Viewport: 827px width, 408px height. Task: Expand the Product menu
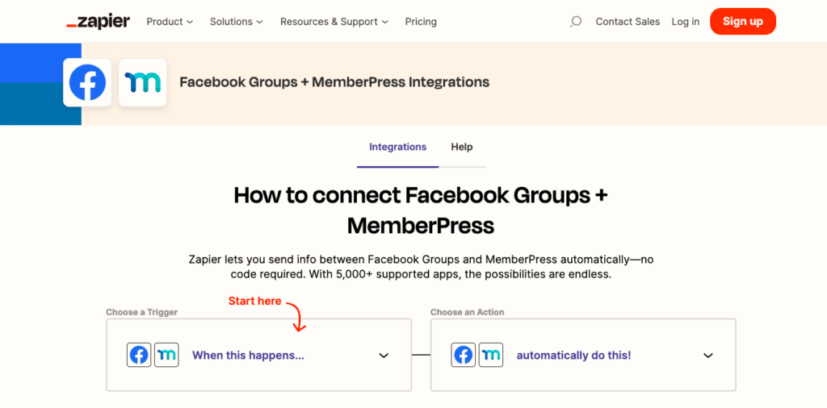coord(170,22)
